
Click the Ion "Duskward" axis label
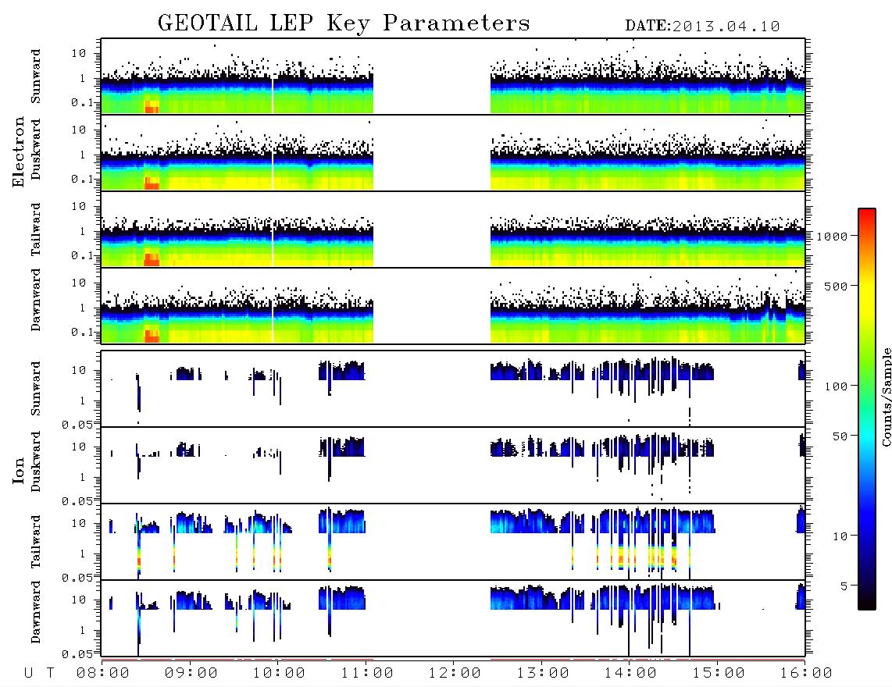tap(36, 461)
